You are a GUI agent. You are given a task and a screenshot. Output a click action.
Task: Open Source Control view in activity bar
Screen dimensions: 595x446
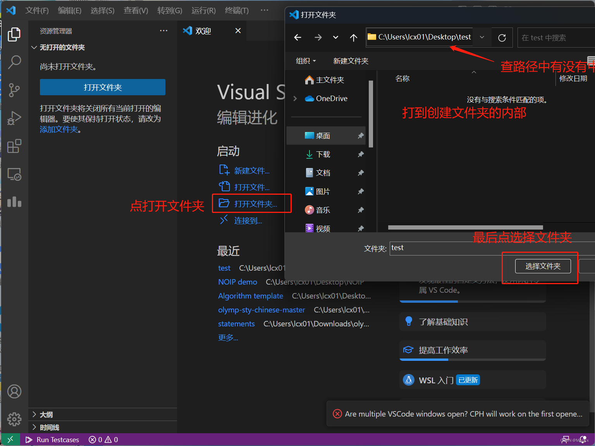pos(14,90)
